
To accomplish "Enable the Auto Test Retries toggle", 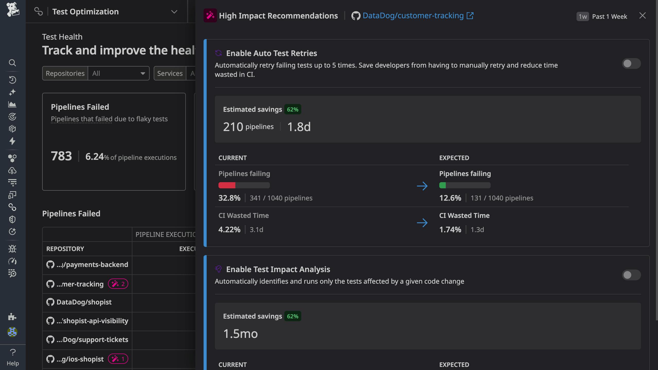I will click(x=631, y=63).
